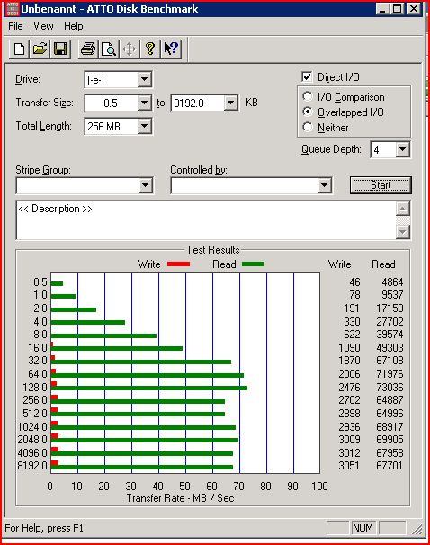
Task: Close the ATTO Disk Benchmark window
Action: tap(414, 9)
